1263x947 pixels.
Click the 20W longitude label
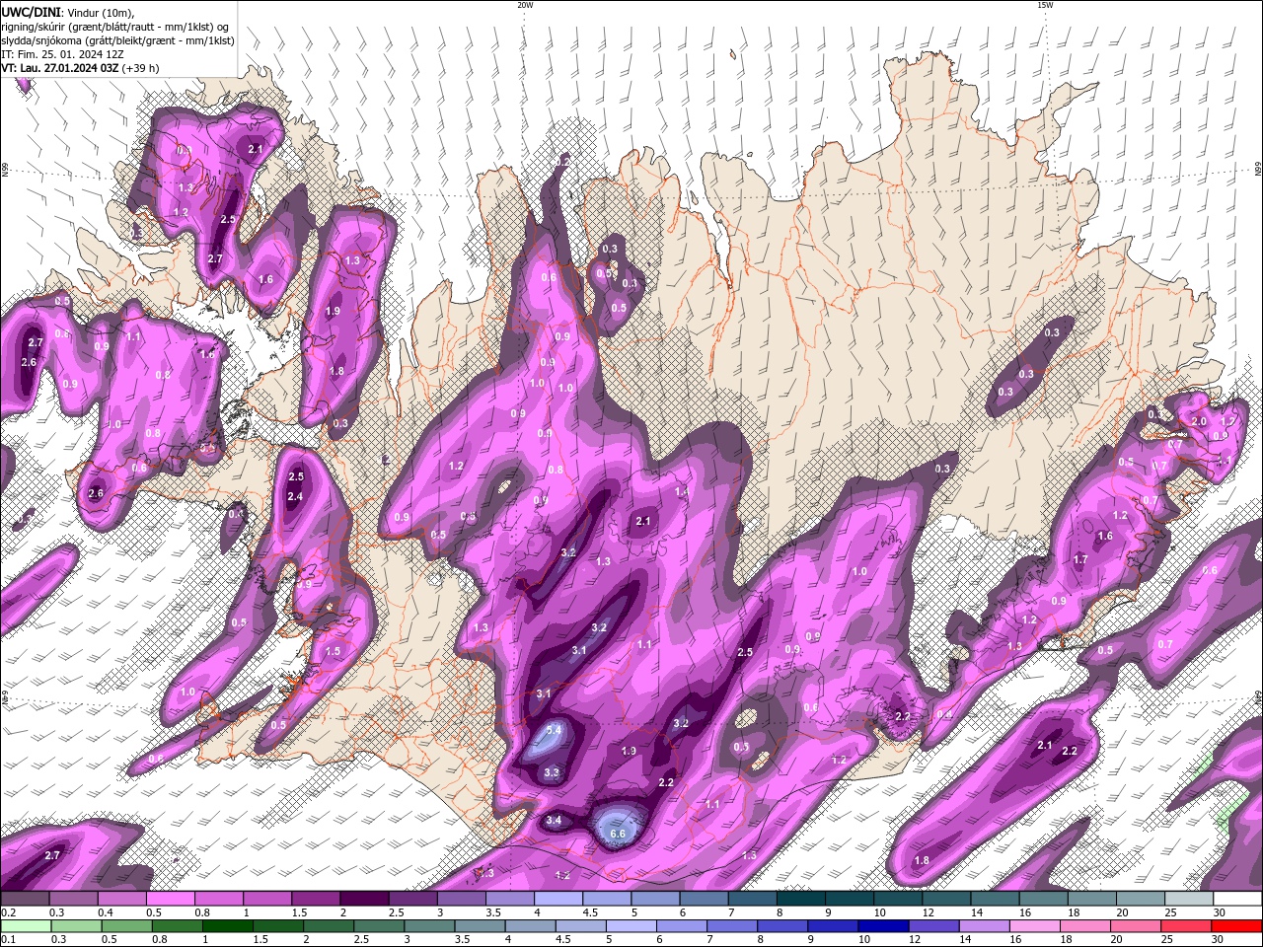[x=525, y=5]
